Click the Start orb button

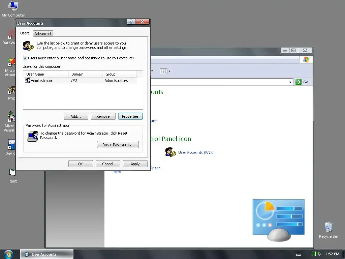(8, 254)
